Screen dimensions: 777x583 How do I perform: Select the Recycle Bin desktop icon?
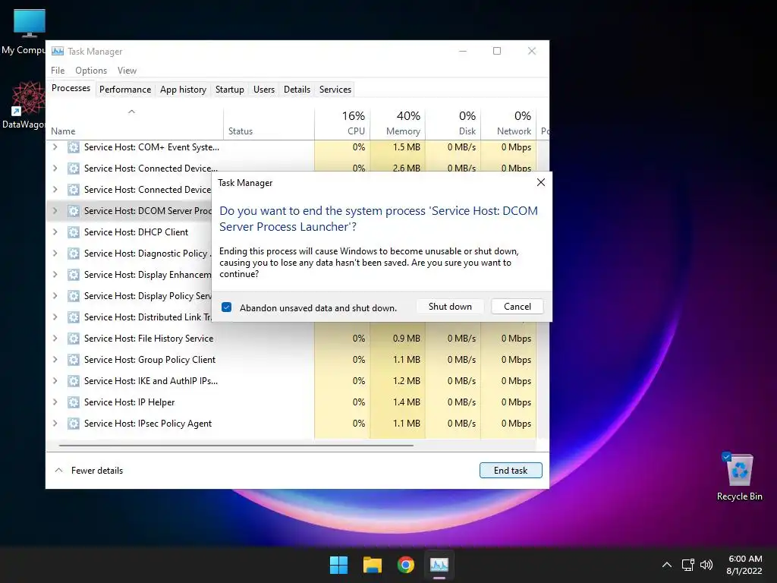coord(739,477)
